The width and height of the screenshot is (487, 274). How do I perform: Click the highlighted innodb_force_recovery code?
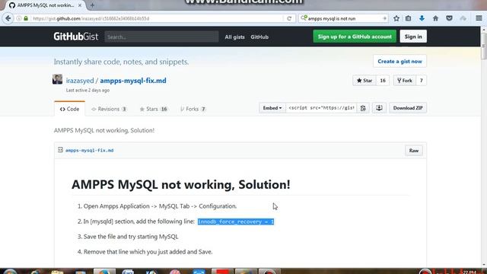click(x=236, y=221)
